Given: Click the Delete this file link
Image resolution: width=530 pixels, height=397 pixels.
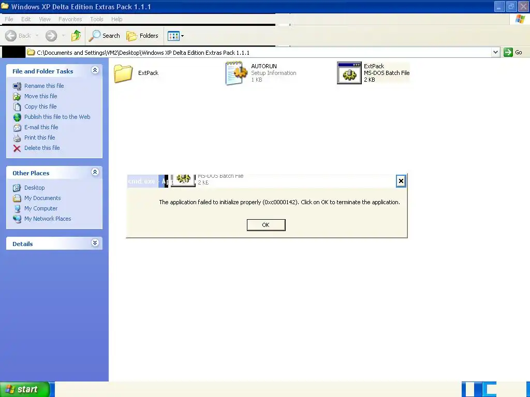Looking at the screenshot, I should (x=42, y=148).
